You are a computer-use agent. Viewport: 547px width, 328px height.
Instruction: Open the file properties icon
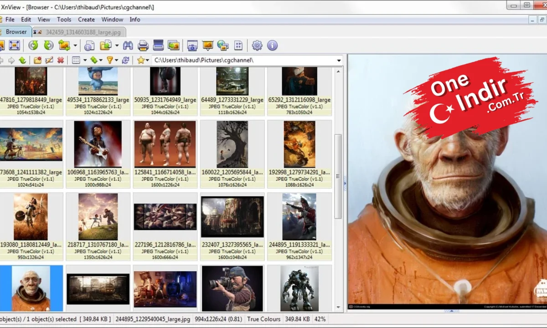pos(89,45)
